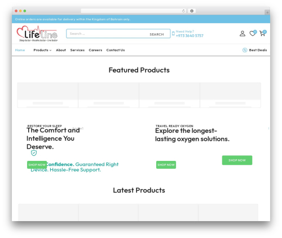Click 'Guaranteed Right Device. Hassle-Free Support.' text

pyautogui.click(x=74, y=167)
